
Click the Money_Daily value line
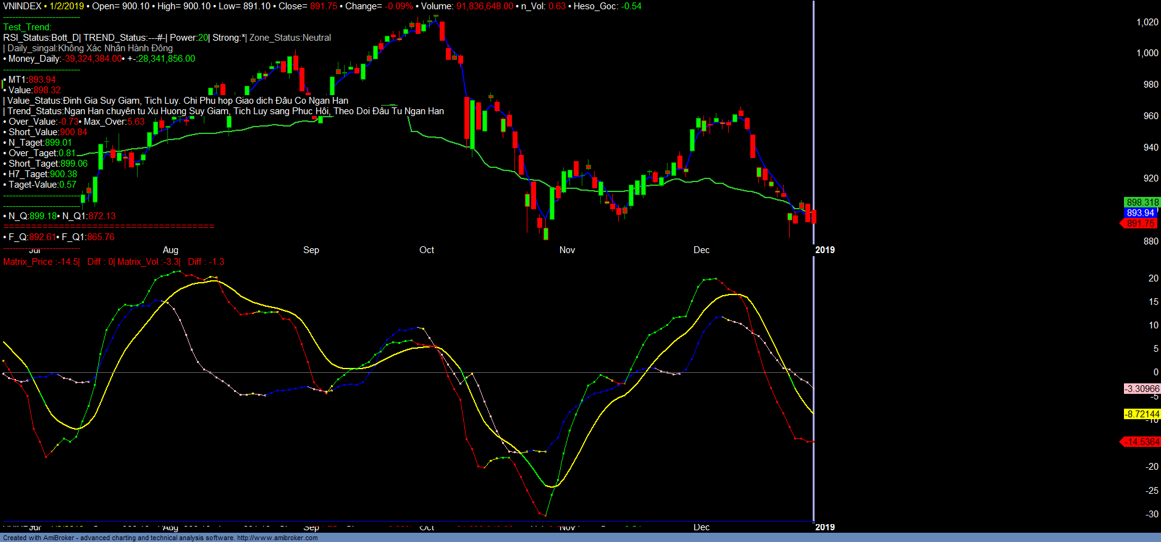point(99,59)
